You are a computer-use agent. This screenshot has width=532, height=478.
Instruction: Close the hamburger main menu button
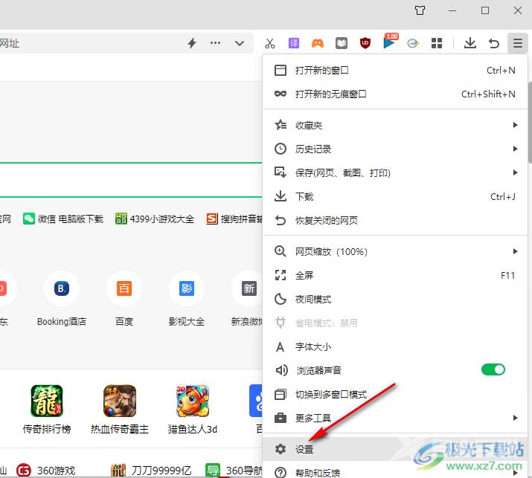pyautogui.click(x=517, y=43)
